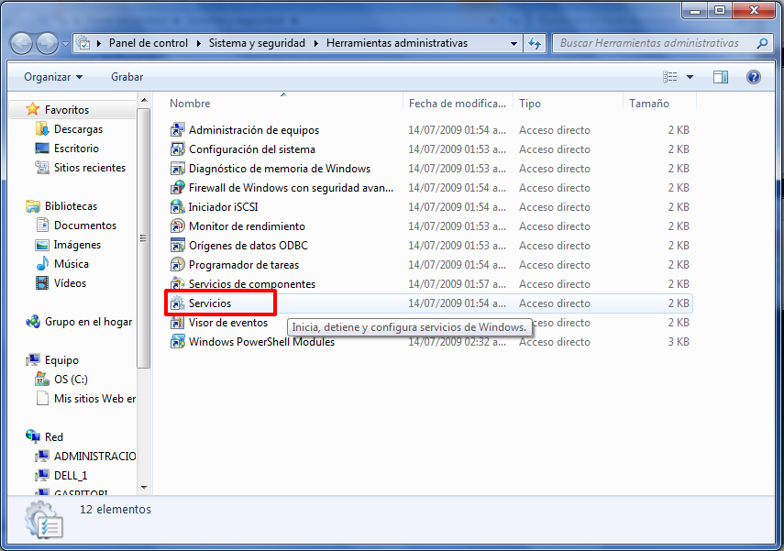Click the navigation pane scrollbar thumb

coord(144,238)
